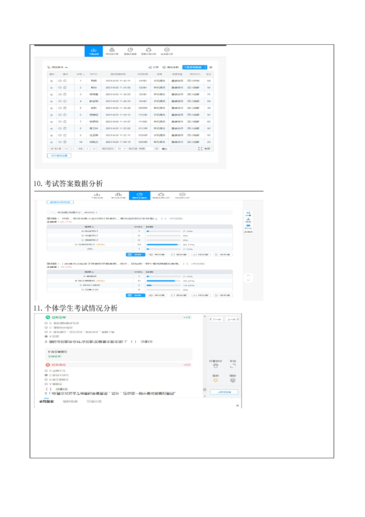365x517 pixels.
Task: Delete row 5 using trash icon
Action: pos(65,108)
